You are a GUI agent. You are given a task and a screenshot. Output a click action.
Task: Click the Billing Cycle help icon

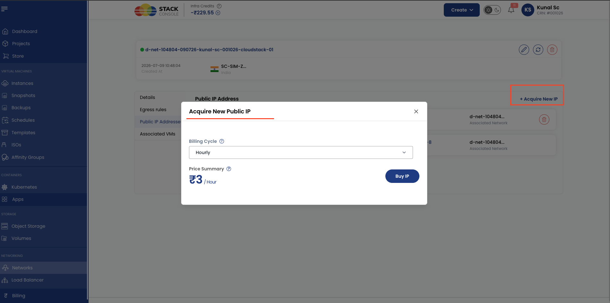point(222,141)
